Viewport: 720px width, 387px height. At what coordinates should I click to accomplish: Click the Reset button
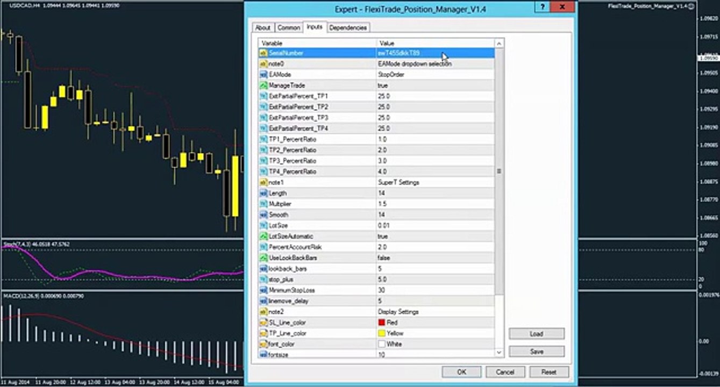548,372
